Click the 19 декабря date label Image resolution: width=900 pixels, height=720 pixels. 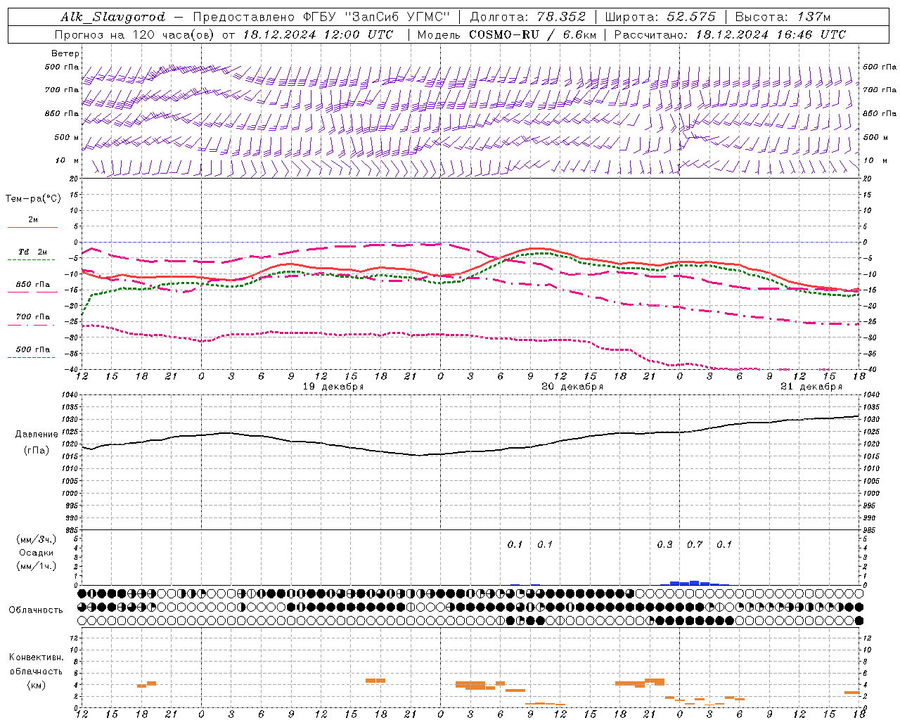333,387
